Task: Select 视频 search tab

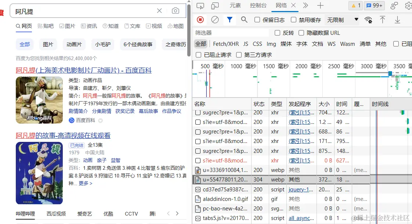Action: click(x=154, y=26)
